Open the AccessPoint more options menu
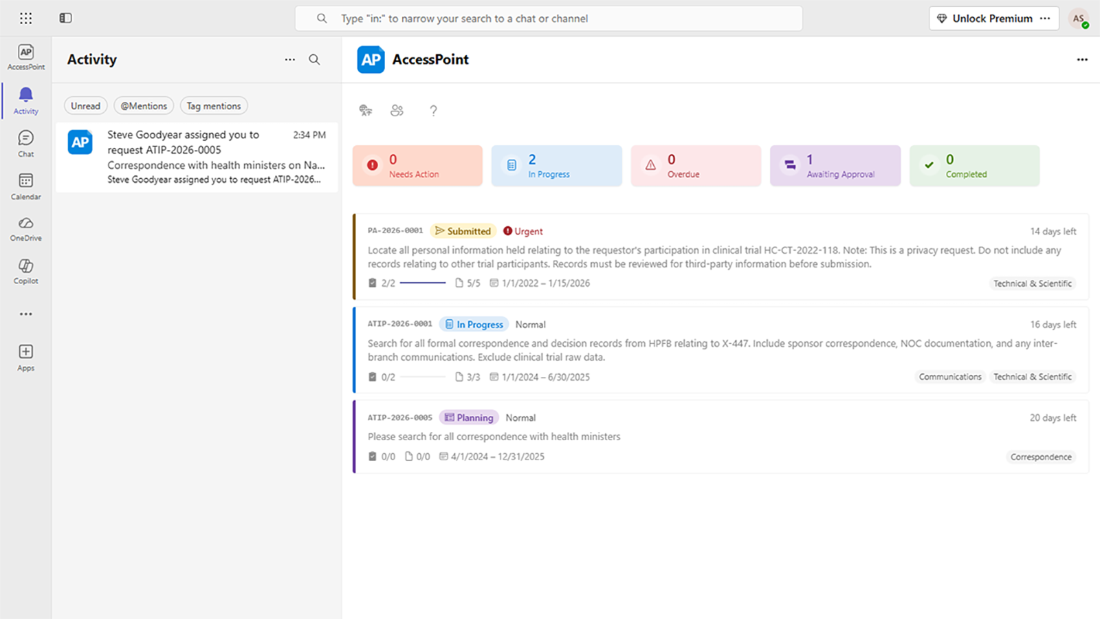The width and height of the screenshot is (1100, 619). 1082,60
